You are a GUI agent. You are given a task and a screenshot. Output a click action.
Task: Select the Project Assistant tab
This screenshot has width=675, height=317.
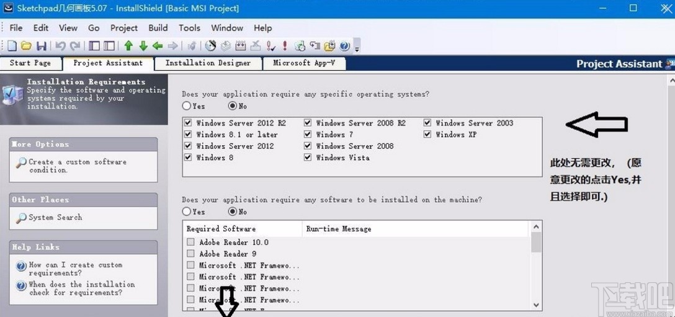point(108,63)
